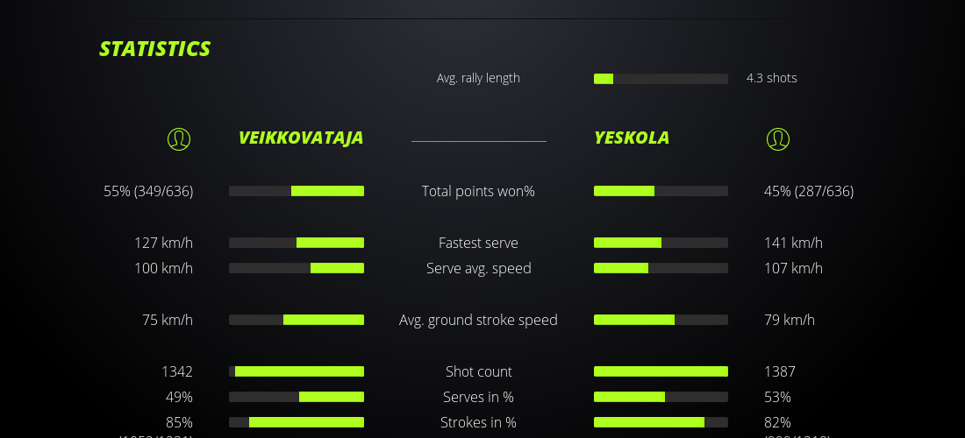This screenshot has height=438, width=965.
Task: Click the Yeskola player profile icon
Action: coord(777,139)
